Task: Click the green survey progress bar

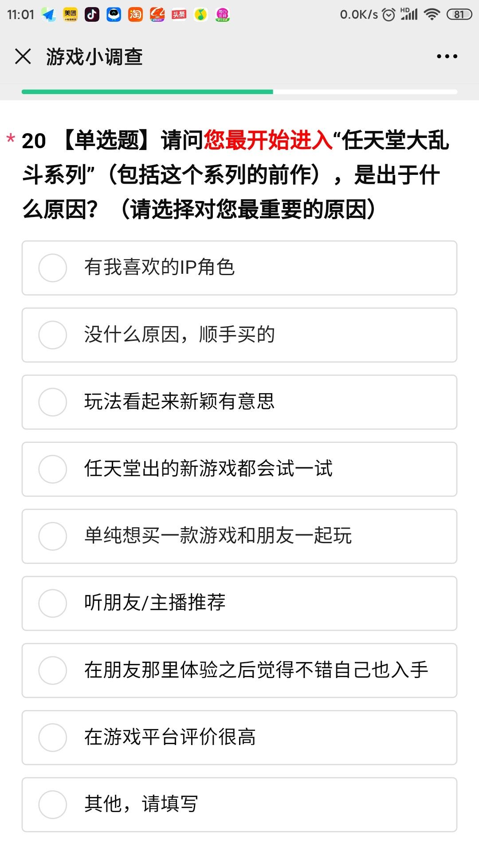Action: pos(147,92)
